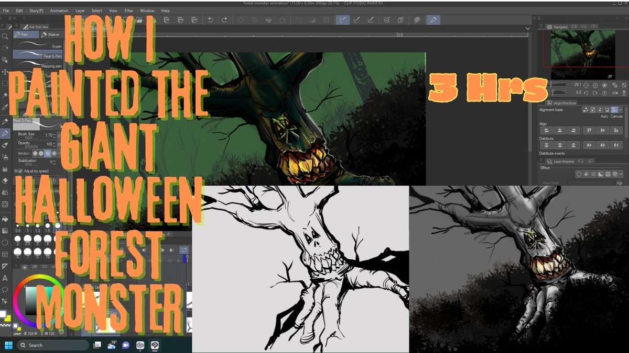This screenshot has width=629, height=353.
Task: Click the main drawing color swatch
Action: point(3,314)
